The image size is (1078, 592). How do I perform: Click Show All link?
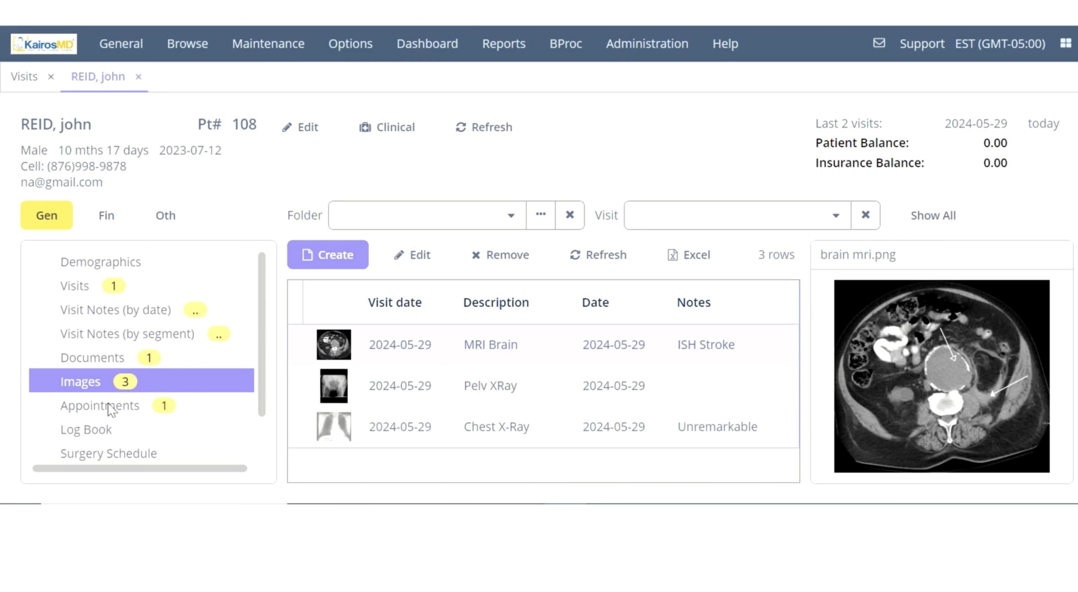[933, 215]
